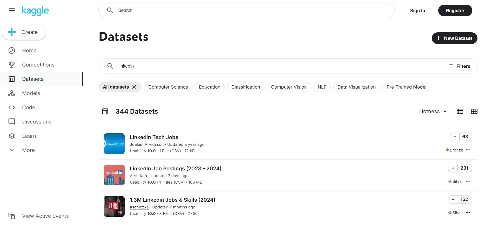Click the Active Events stacked icon
This screenshot has height=225, width=485.
click(x=12, y=216)
